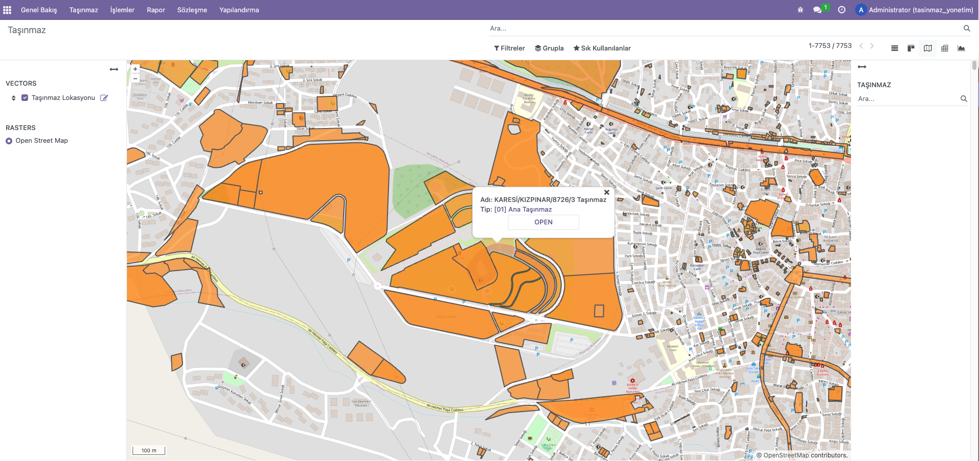Switch to pivot table view
The image size is (979, 461).
pyautogui.click(x=945, y=48)
